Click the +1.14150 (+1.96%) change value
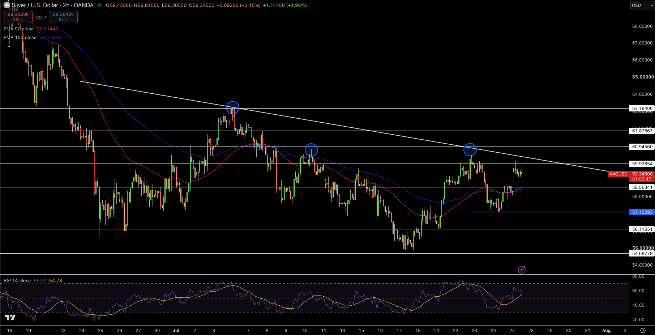 285,5
